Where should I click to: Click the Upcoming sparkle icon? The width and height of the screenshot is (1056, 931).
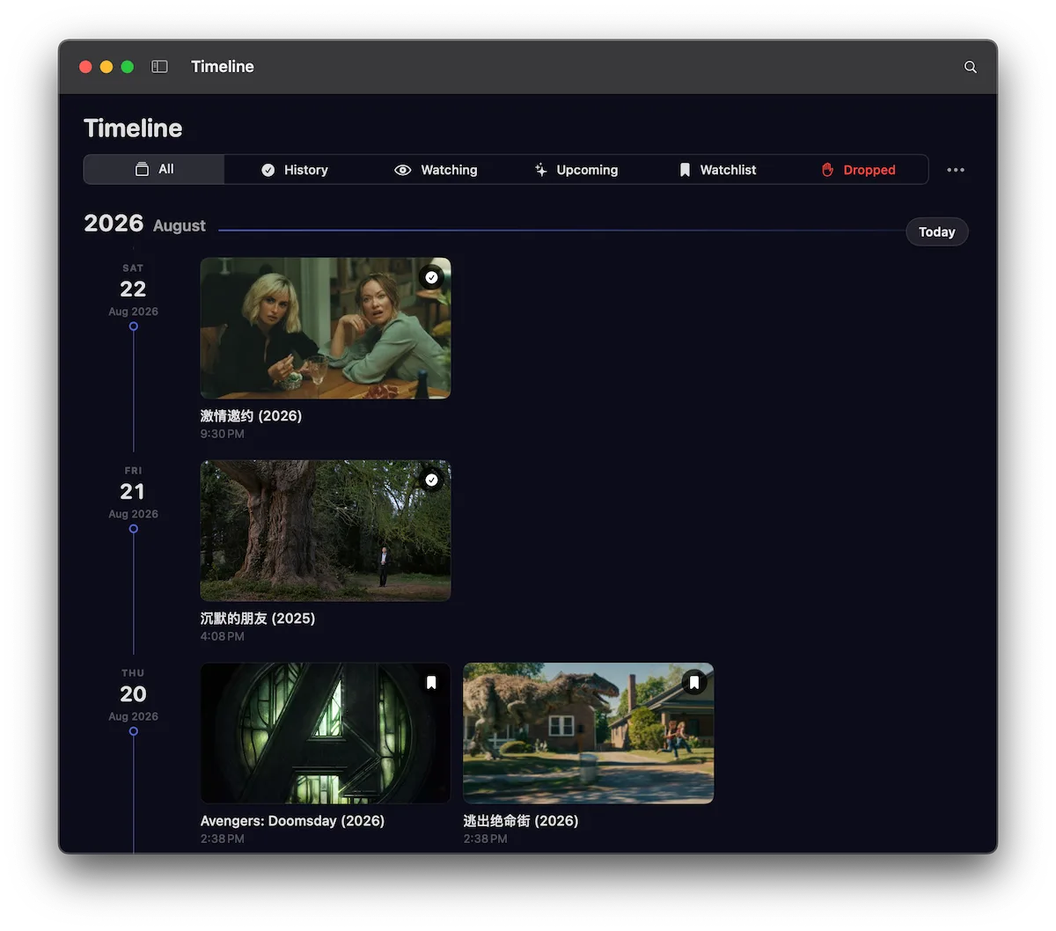[x=540, y=170]
